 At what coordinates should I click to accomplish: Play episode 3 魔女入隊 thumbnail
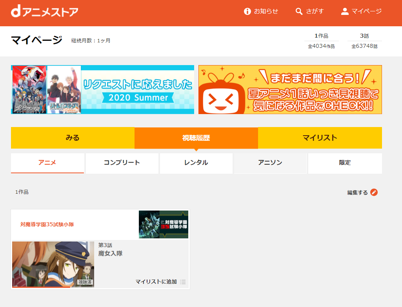(x=53, y=264)
